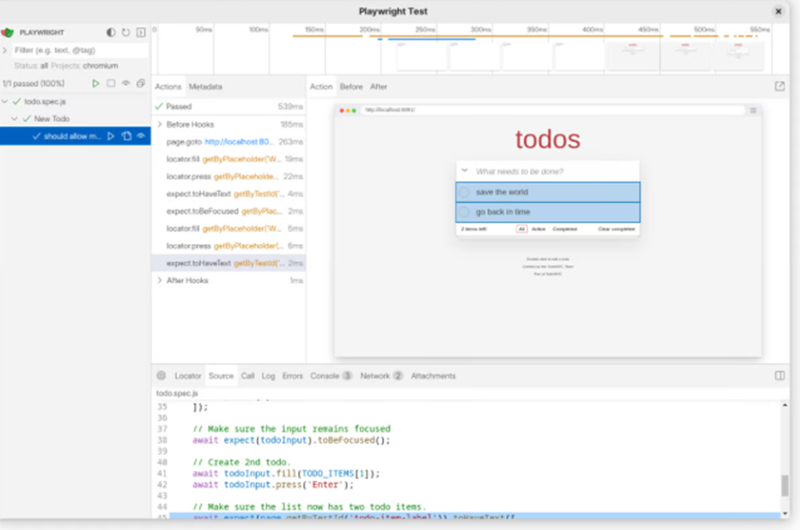Click the page.goto localhost link
Screen dimensions: 800x530
click(238, 142)
